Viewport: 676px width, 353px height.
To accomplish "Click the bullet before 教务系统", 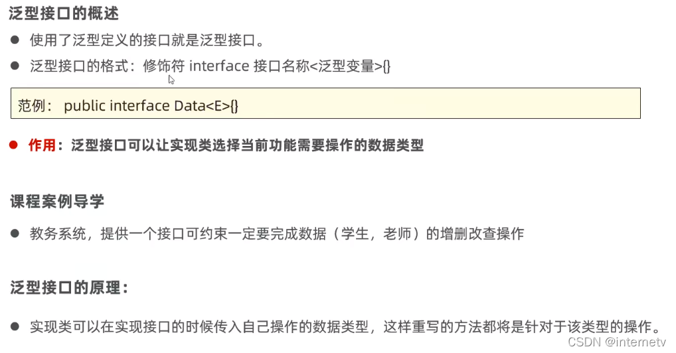I will click(x=15, y=234).
